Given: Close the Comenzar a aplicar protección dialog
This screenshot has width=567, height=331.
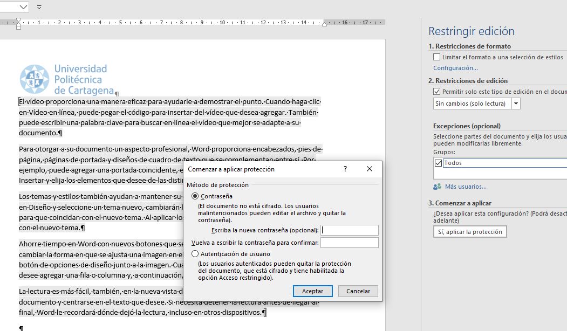Looking at the screenshot, I should 369,169.
